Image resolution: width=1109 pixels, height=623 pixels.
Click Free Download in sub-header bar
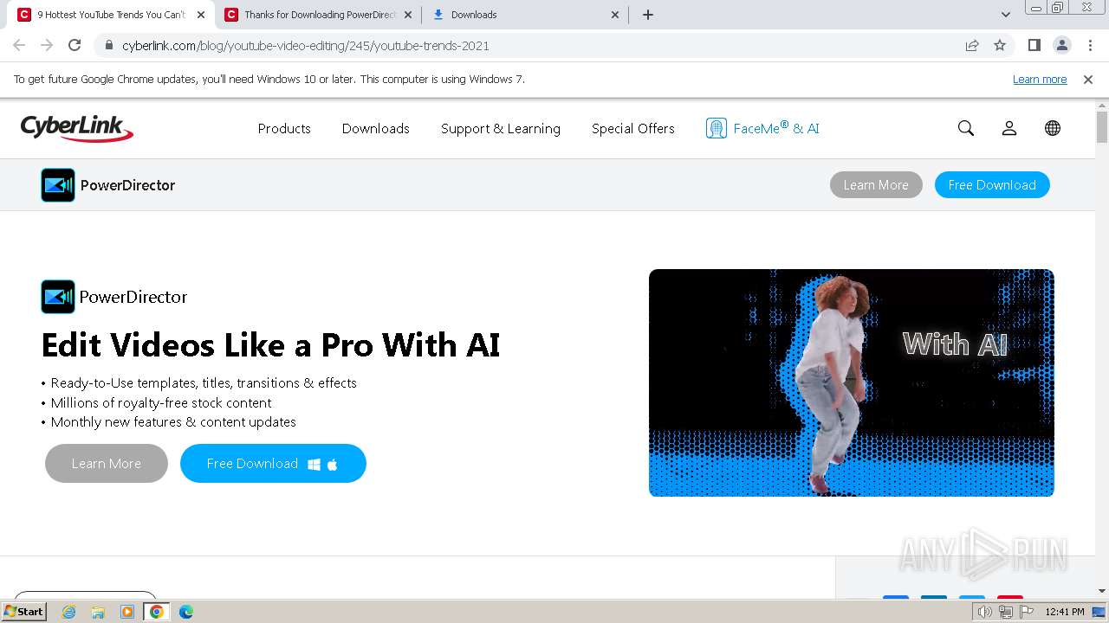[992, 185]
